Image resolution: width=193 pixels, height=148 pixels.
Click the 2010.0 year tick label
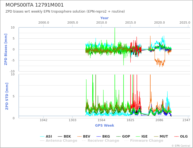[101, 23]
